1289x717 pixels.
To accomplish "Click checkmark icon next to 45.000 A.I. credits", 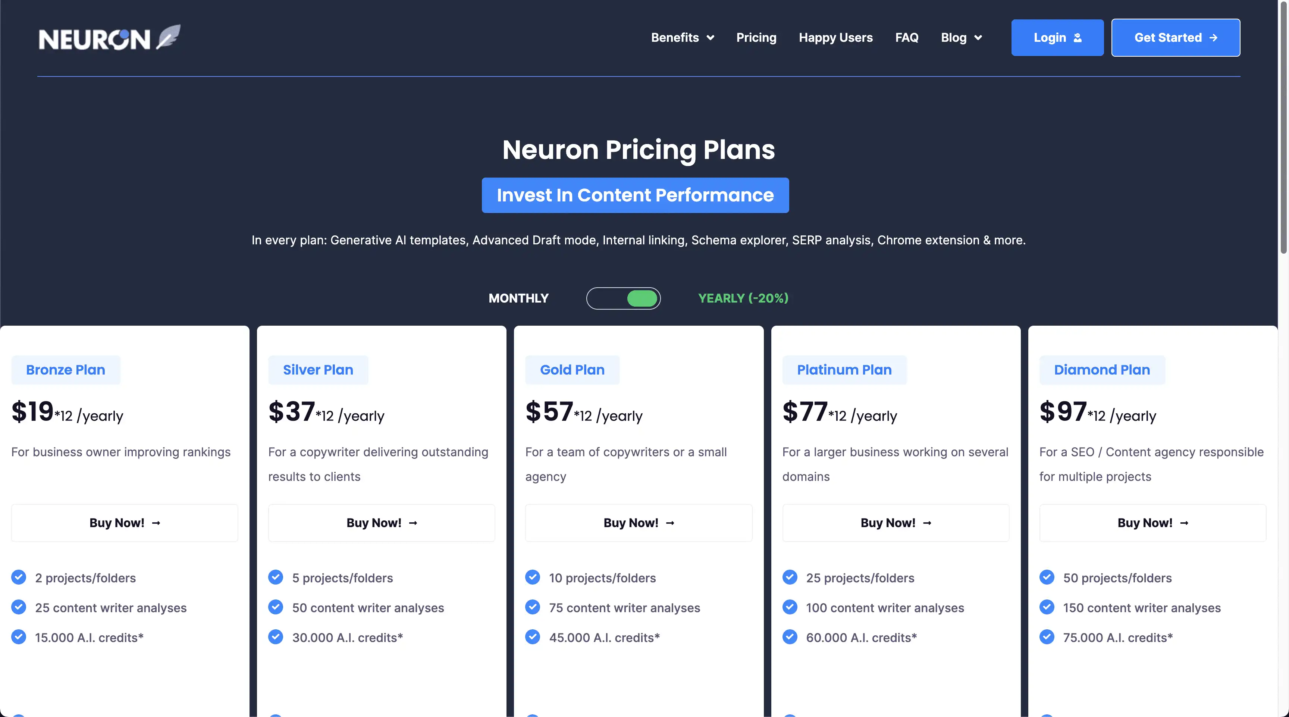I will [x=532, y=637].
